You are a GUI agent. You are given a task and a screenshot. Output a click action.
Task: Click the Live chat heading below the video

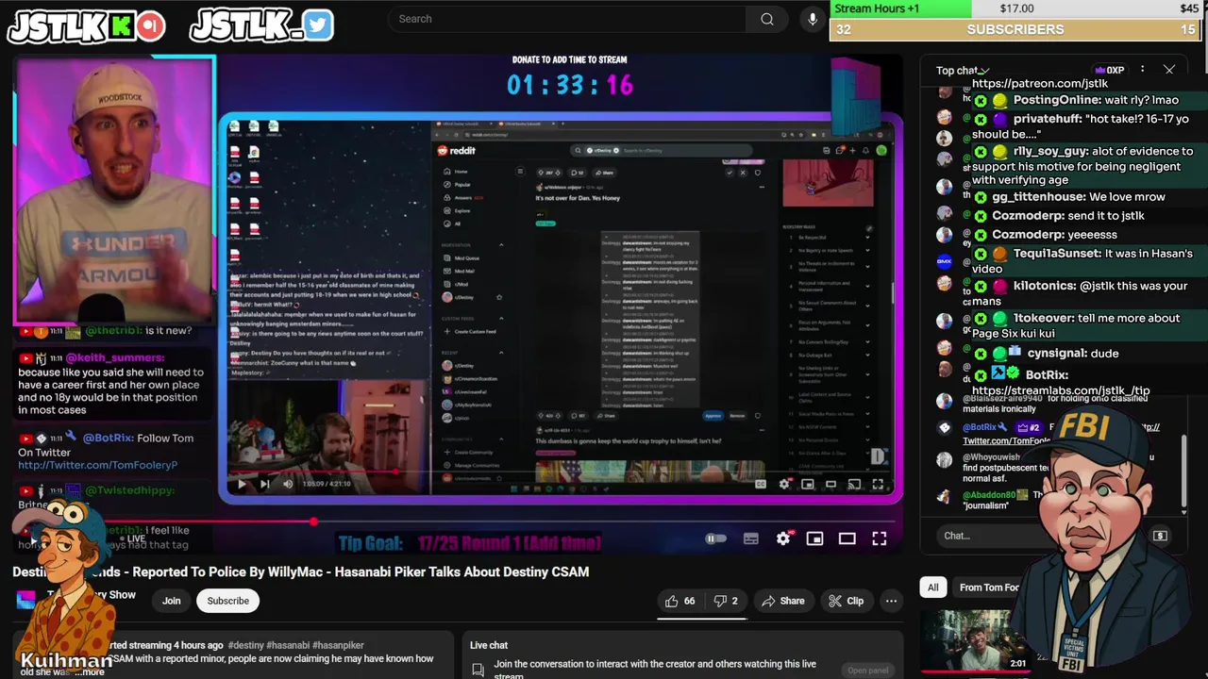pyautogui.click(x=489, y=645)
